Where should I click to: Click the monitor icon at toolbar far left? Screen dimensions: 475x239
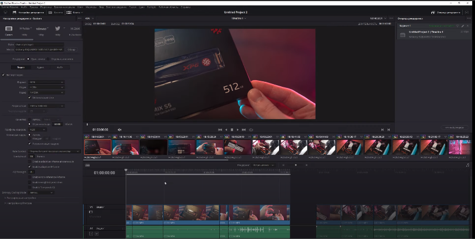(6, 12)
